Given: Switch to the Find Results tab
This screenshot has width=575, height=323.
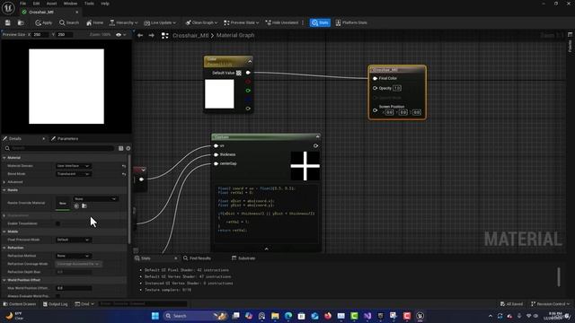Looking at the screenshot, I should pos(198,258).
